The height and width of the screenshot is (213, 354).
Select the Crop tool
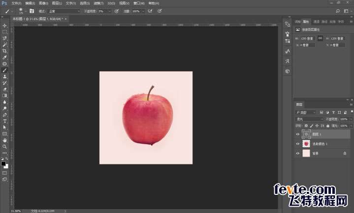(x=4, y=51)
